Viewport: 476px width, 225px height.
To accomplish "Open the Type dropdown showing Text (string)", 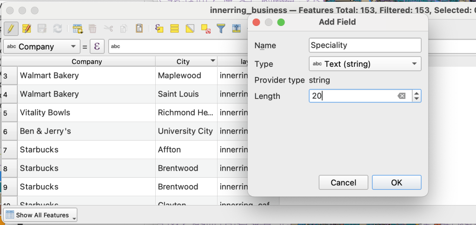I will [365, 64].
